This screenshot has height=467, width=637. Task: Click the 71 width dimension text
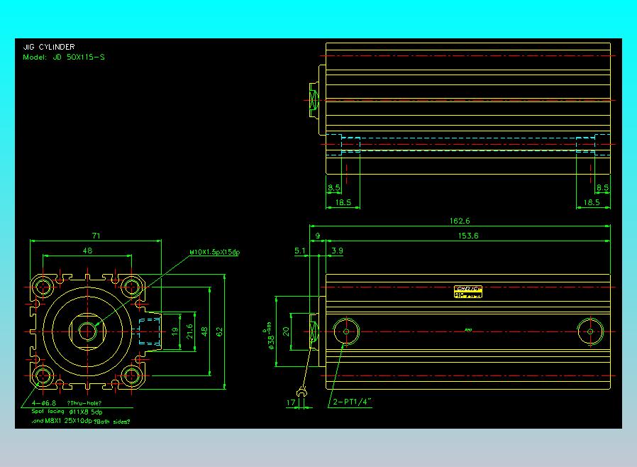[94, 235]
